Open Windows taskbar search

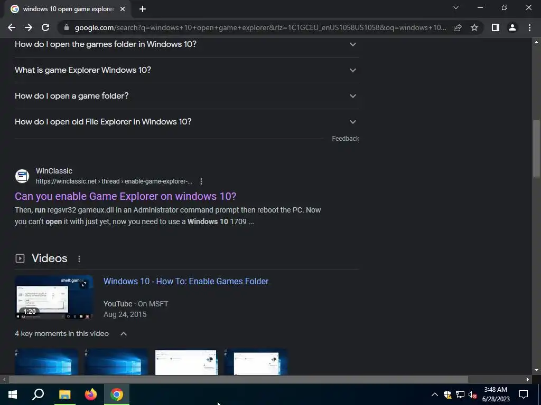[x=38, y=394]
